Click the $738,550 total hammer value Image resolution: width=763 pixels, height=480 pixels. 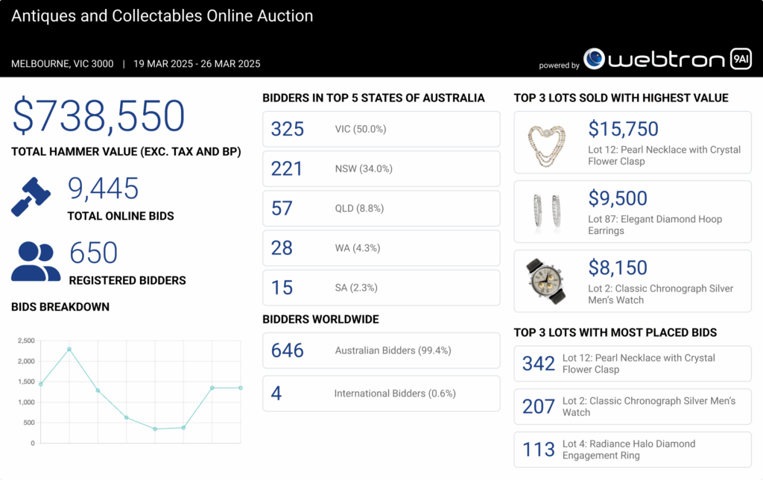coord(98,116)
